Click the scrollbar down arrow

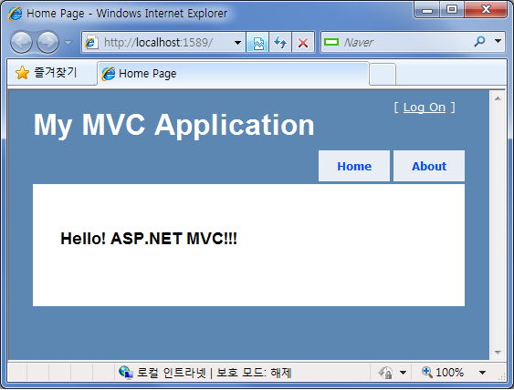click(x=498, y=353)
